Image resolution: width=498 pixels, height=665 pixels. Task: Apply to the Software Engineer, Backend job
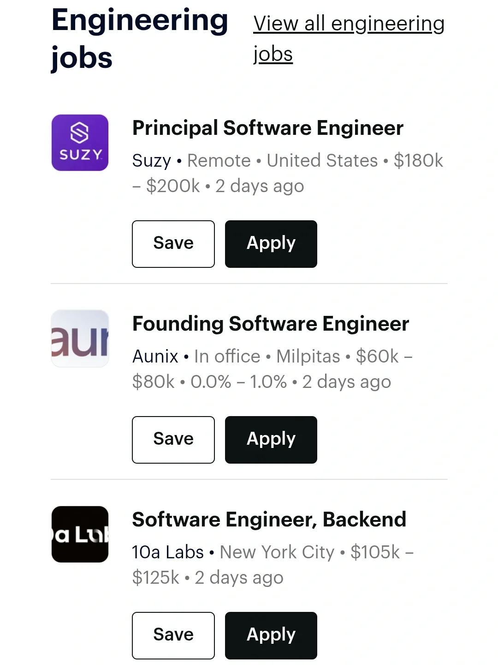271,635
